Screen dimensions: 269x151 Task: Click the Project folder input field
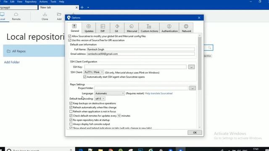coord(141,88)
